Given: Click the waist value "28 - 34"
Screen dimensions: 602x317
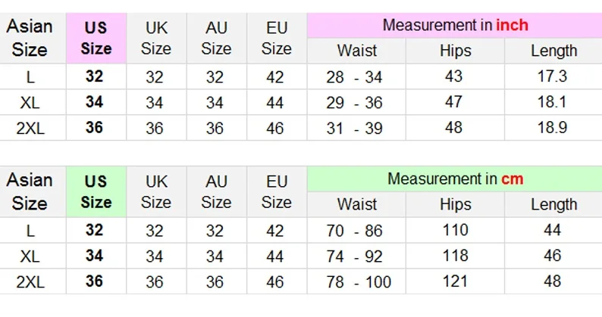Looking at the screenshot, I should click(x=356, y=77).
